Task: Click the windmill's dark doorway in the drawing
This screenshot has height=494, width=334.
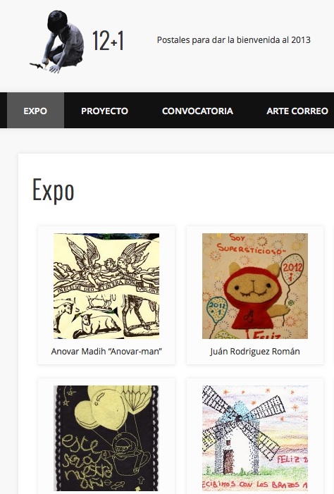Action: click(228, 461)
